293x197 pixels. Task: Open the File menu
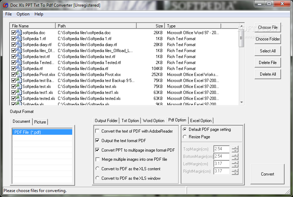(8, 14)
